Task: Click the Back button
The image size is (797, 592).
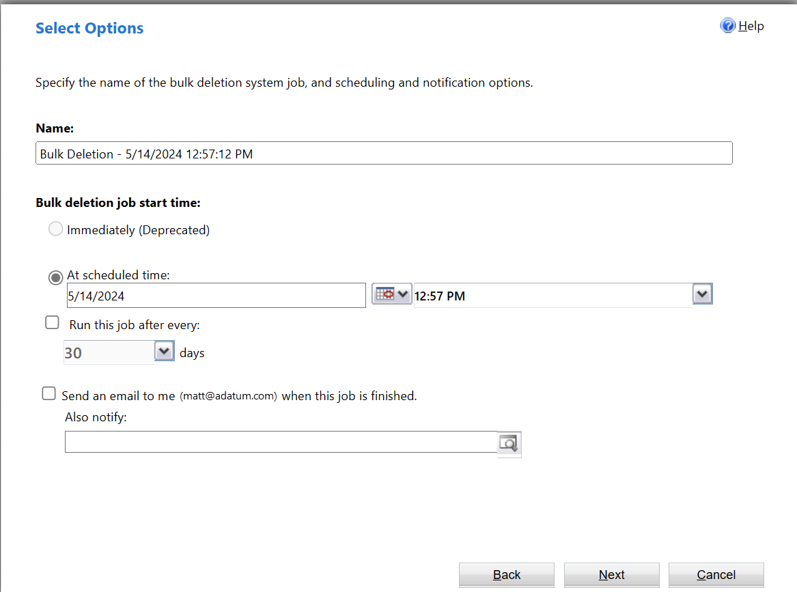Action: pos(506,574)
